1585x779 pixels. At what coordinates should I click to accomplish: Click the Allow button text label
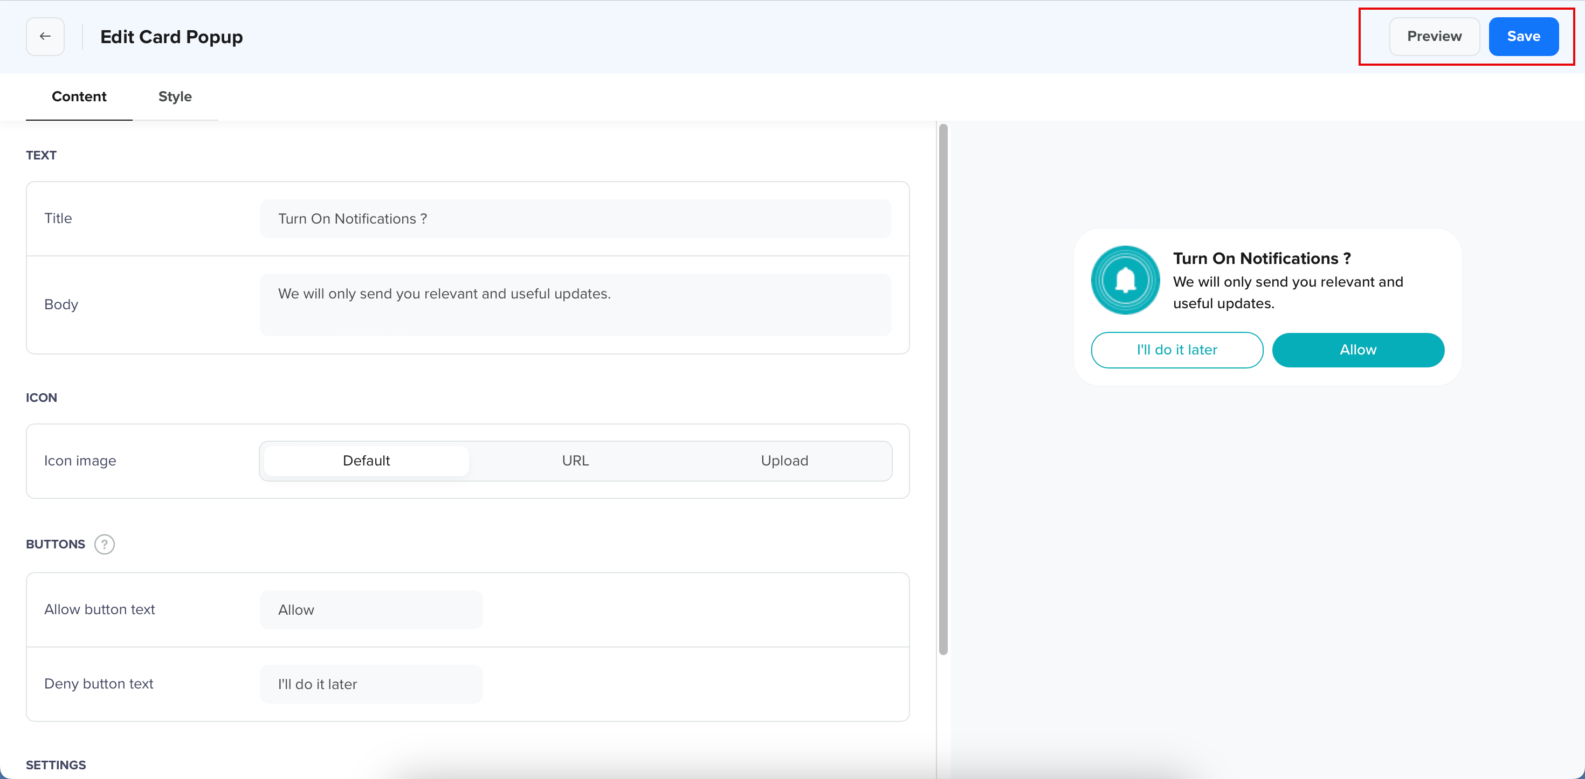[100, 609]
